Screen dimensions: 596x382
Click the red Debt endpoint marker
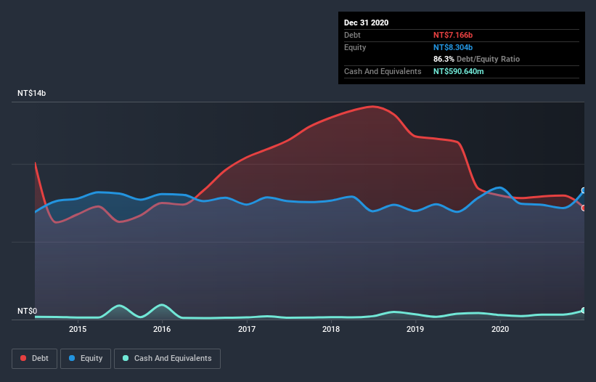(584, 208)
